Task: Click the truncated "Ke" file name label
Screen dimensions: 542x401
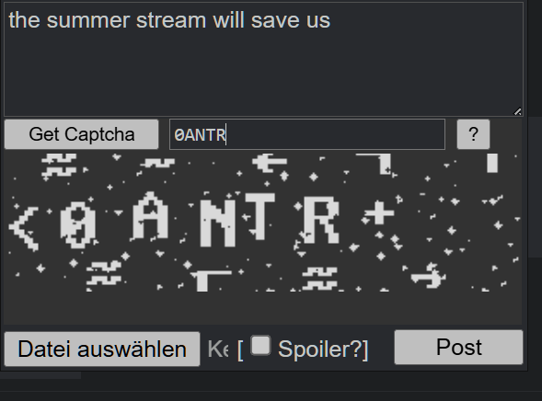Action: tap(218, 349)
